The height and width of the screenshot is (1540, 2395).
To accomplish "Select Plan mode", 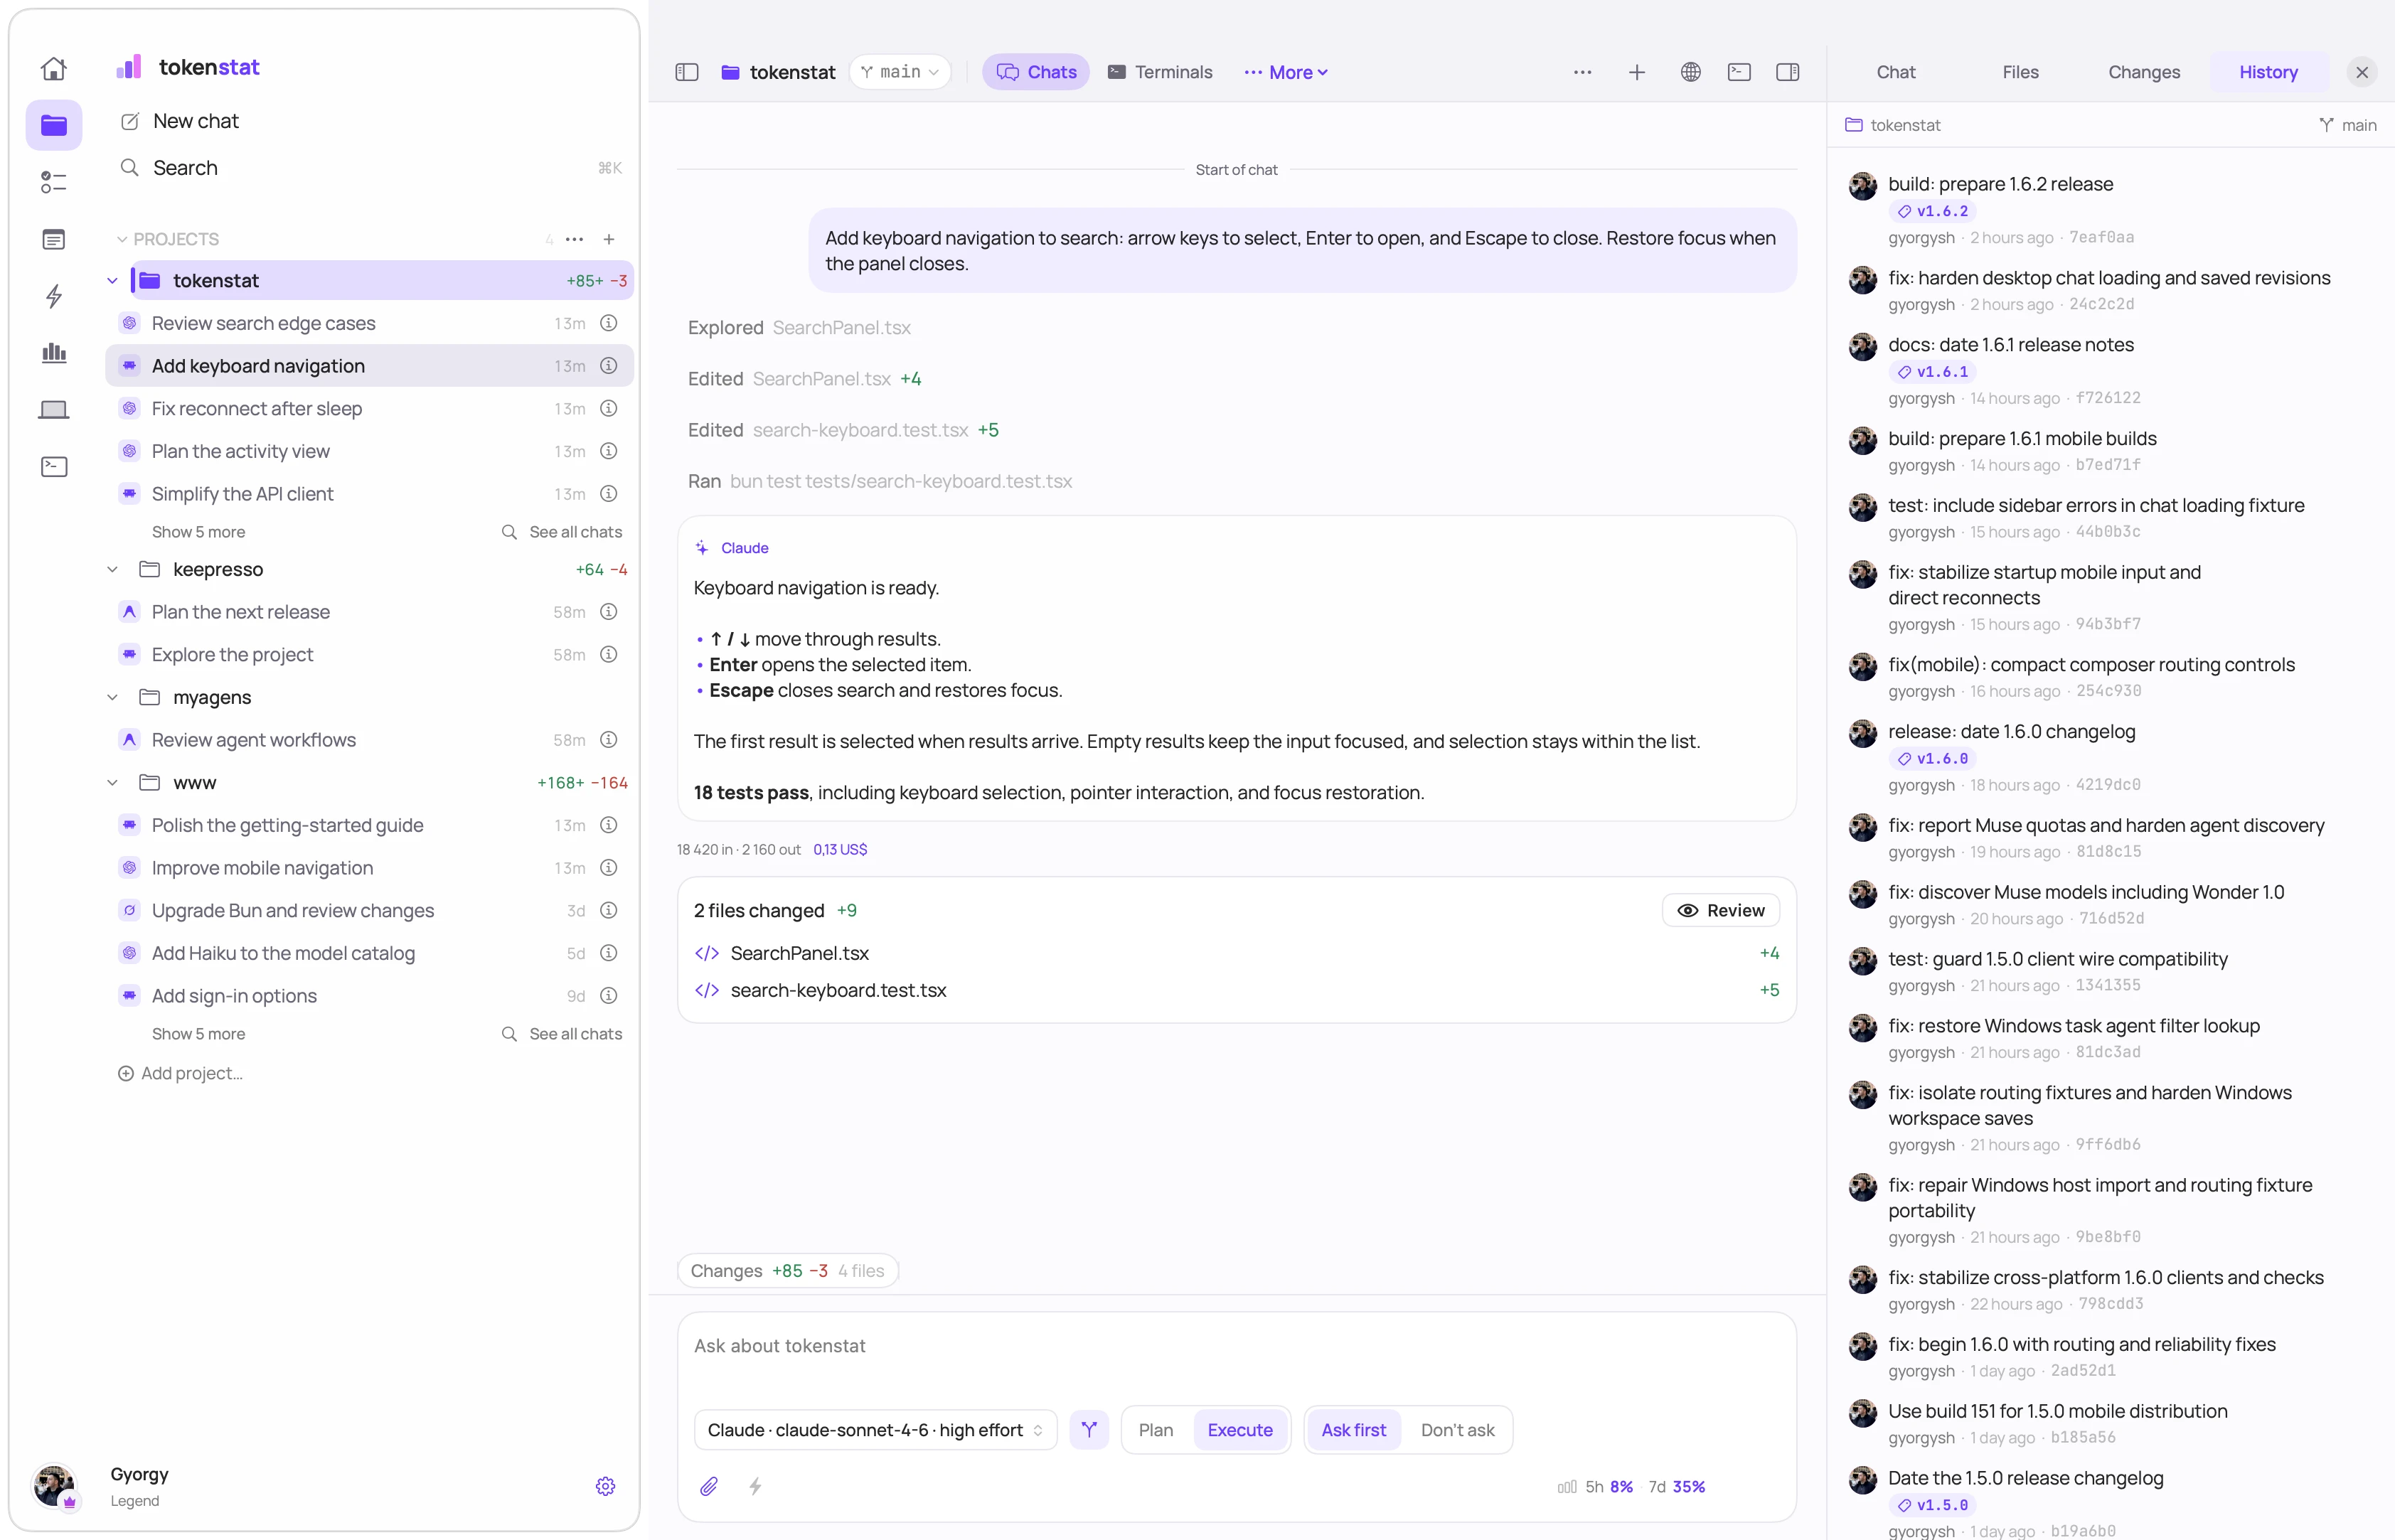I will (1156, 1430).
